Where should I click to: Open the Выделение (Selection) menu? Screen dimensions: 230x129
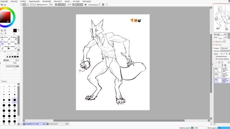pos(34,1)
